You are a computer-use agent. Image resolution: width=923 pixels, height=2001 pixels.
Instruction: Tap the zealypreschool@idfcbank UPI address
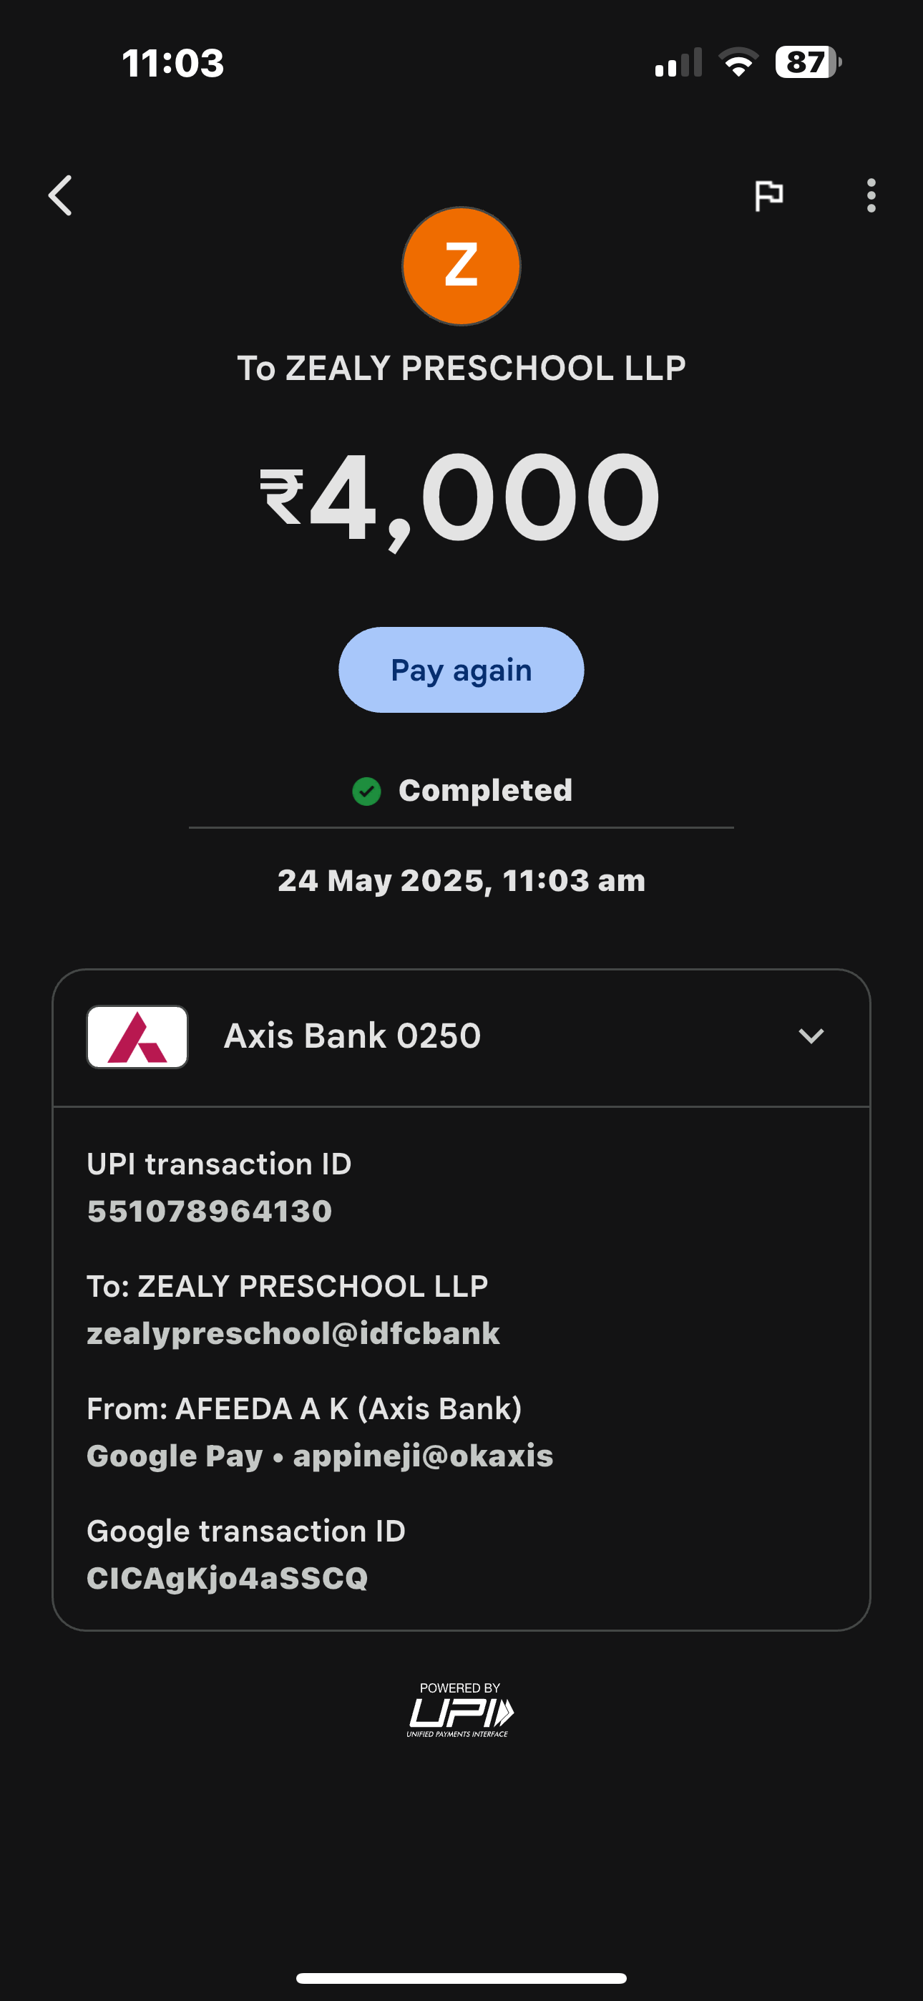click(x=293, y=1334)
